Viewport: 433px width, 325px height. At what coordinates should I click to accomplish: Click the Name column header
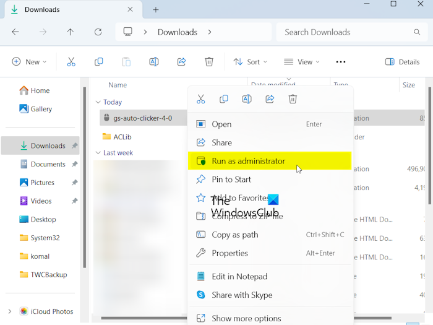pyautogui.click(x=118, y=85)
